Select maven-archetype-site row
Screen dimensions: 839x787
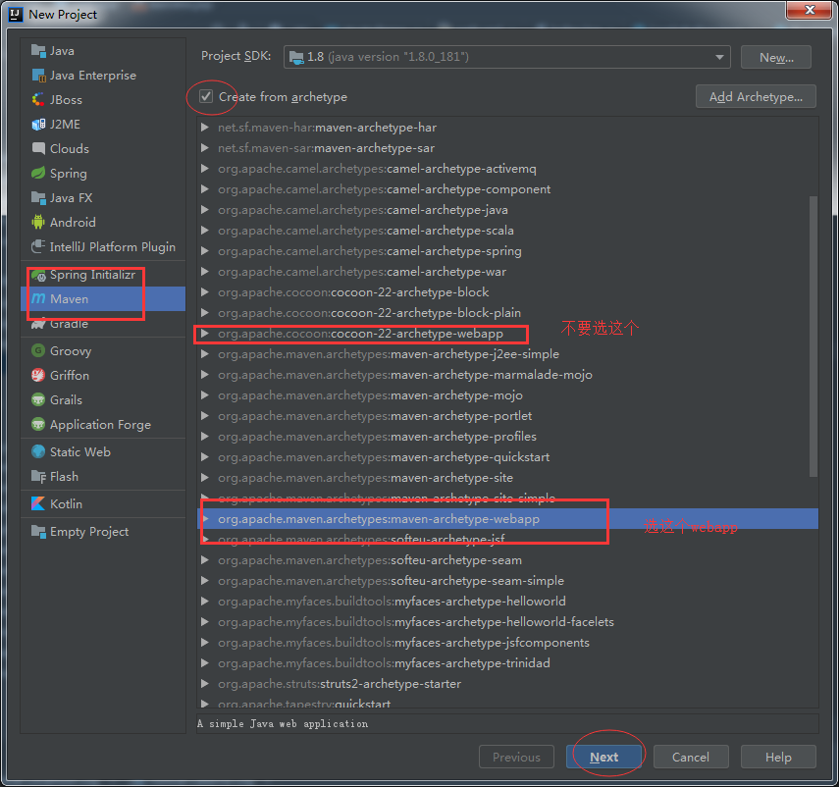pos(507,478)
